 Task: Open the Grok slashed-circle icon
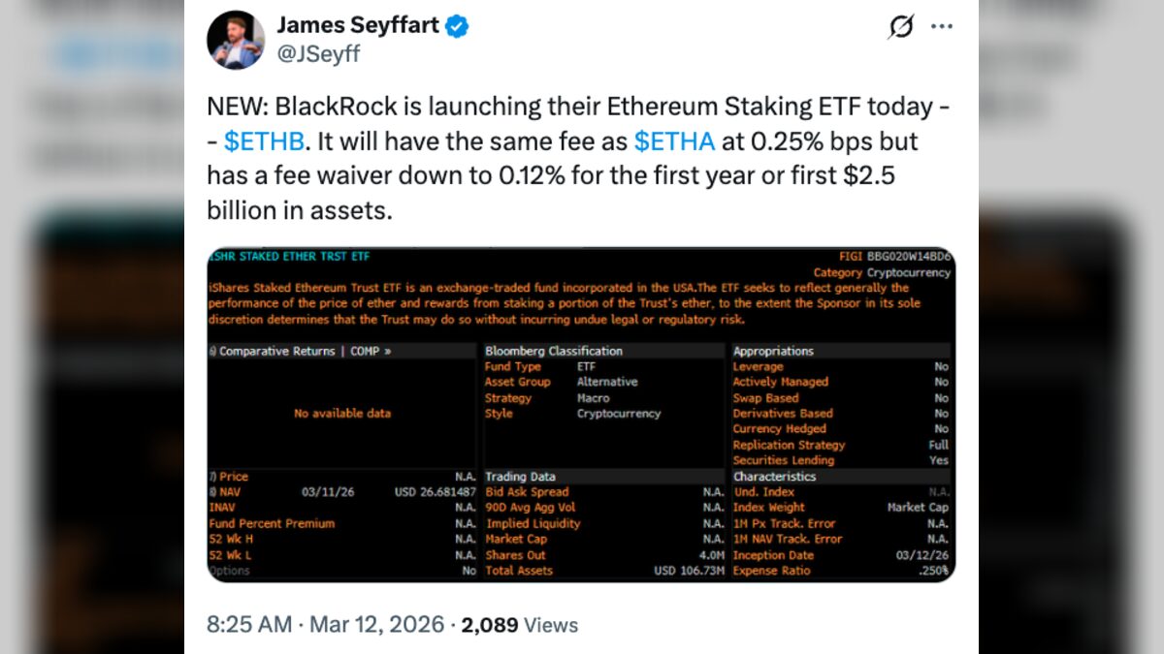click(900, 27)
